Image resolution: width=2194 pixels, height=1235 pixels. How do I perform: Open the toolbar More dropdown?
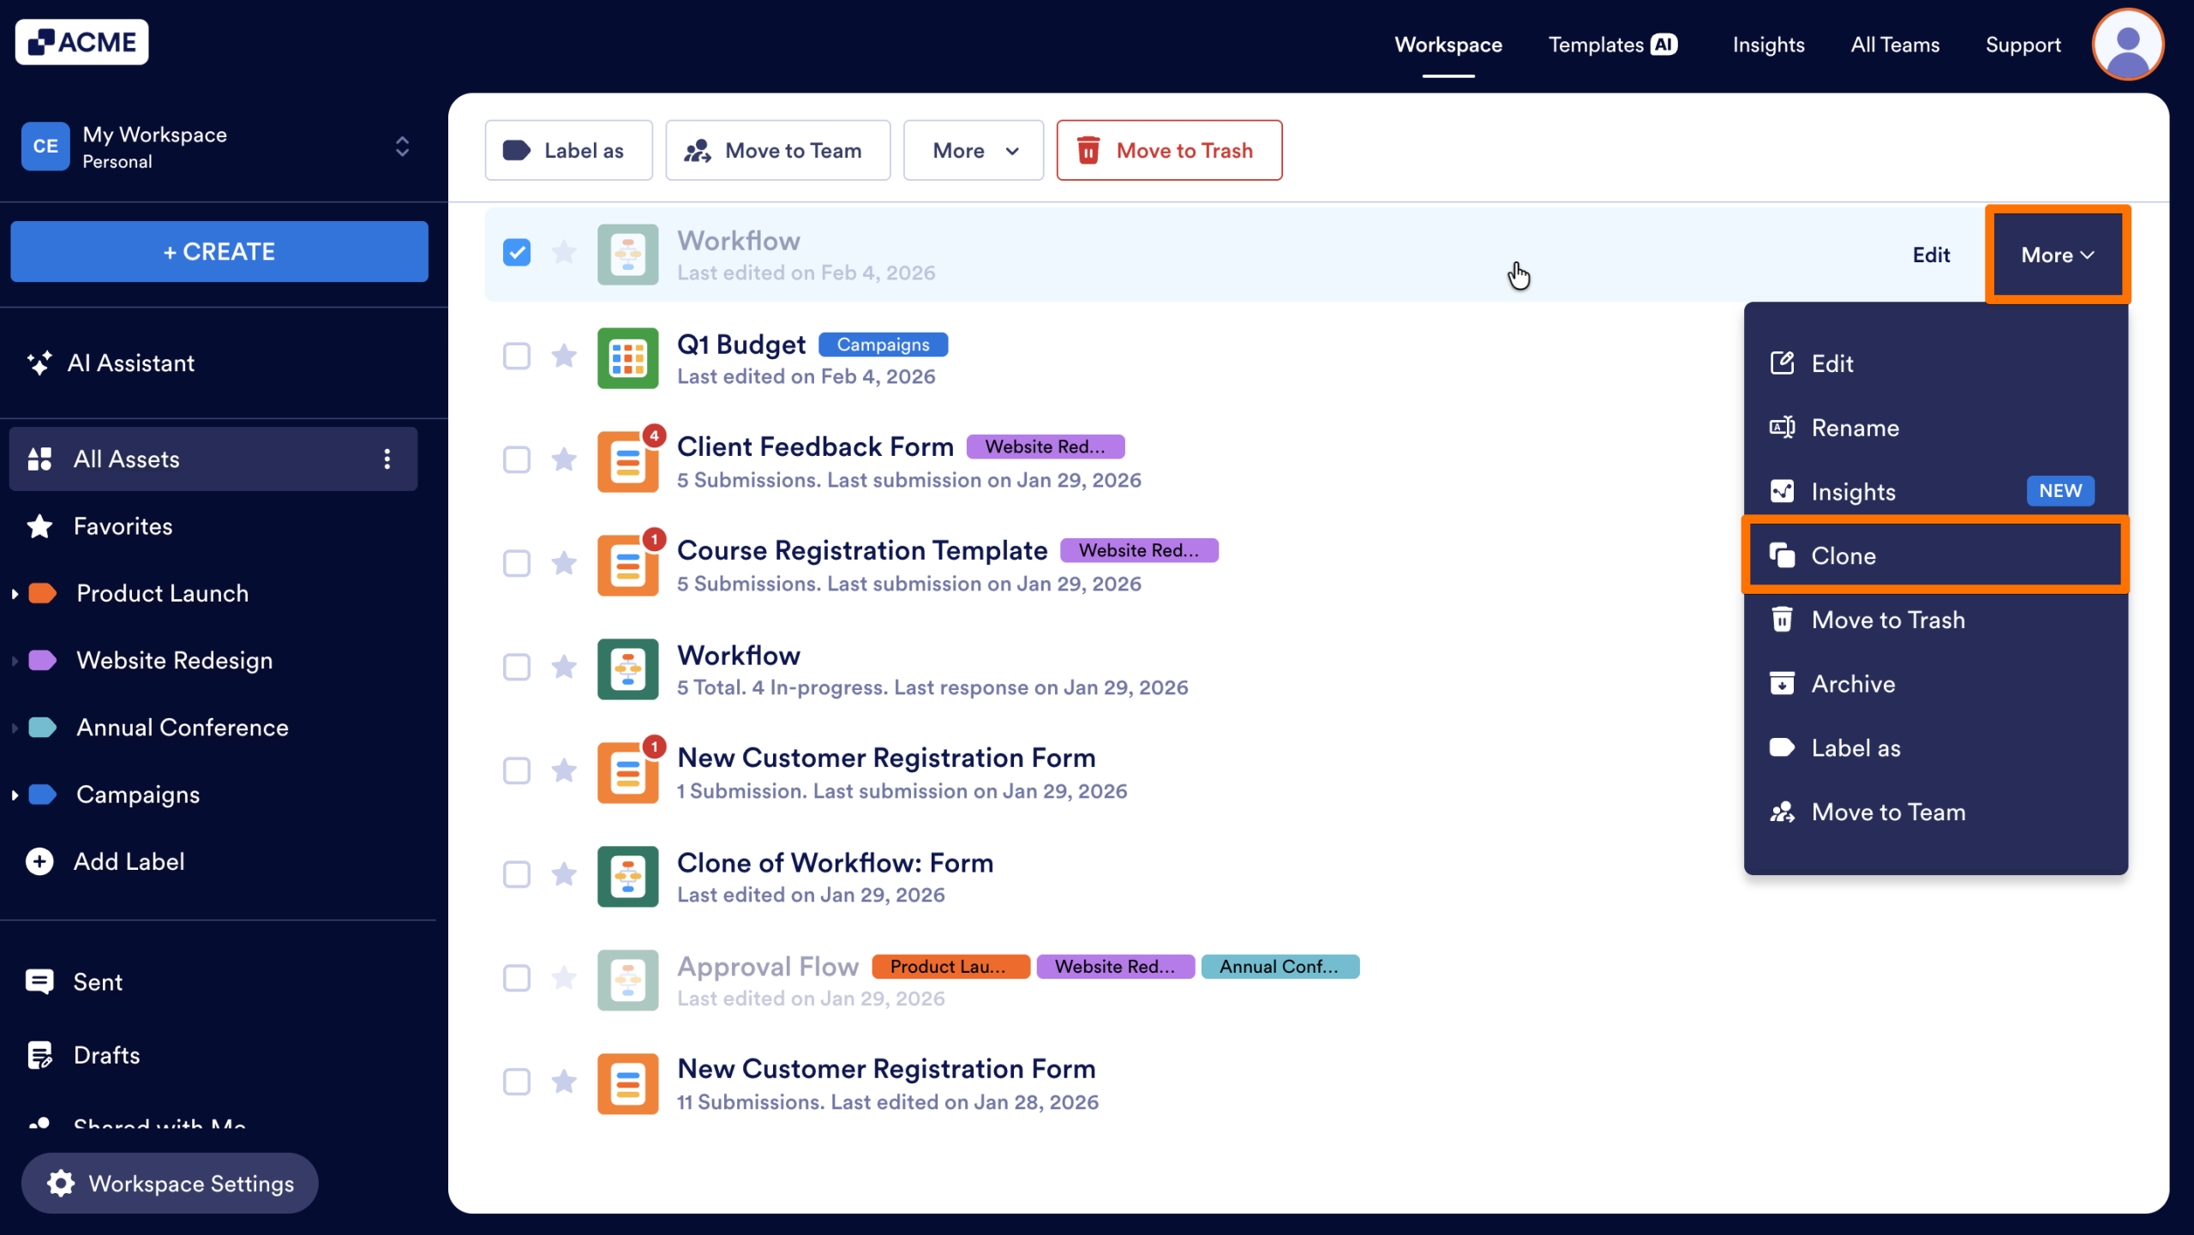(974, 151)
